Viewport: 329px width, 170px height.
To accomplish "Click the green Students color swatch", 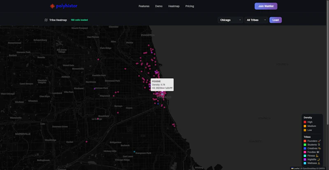I will point(305,145).
